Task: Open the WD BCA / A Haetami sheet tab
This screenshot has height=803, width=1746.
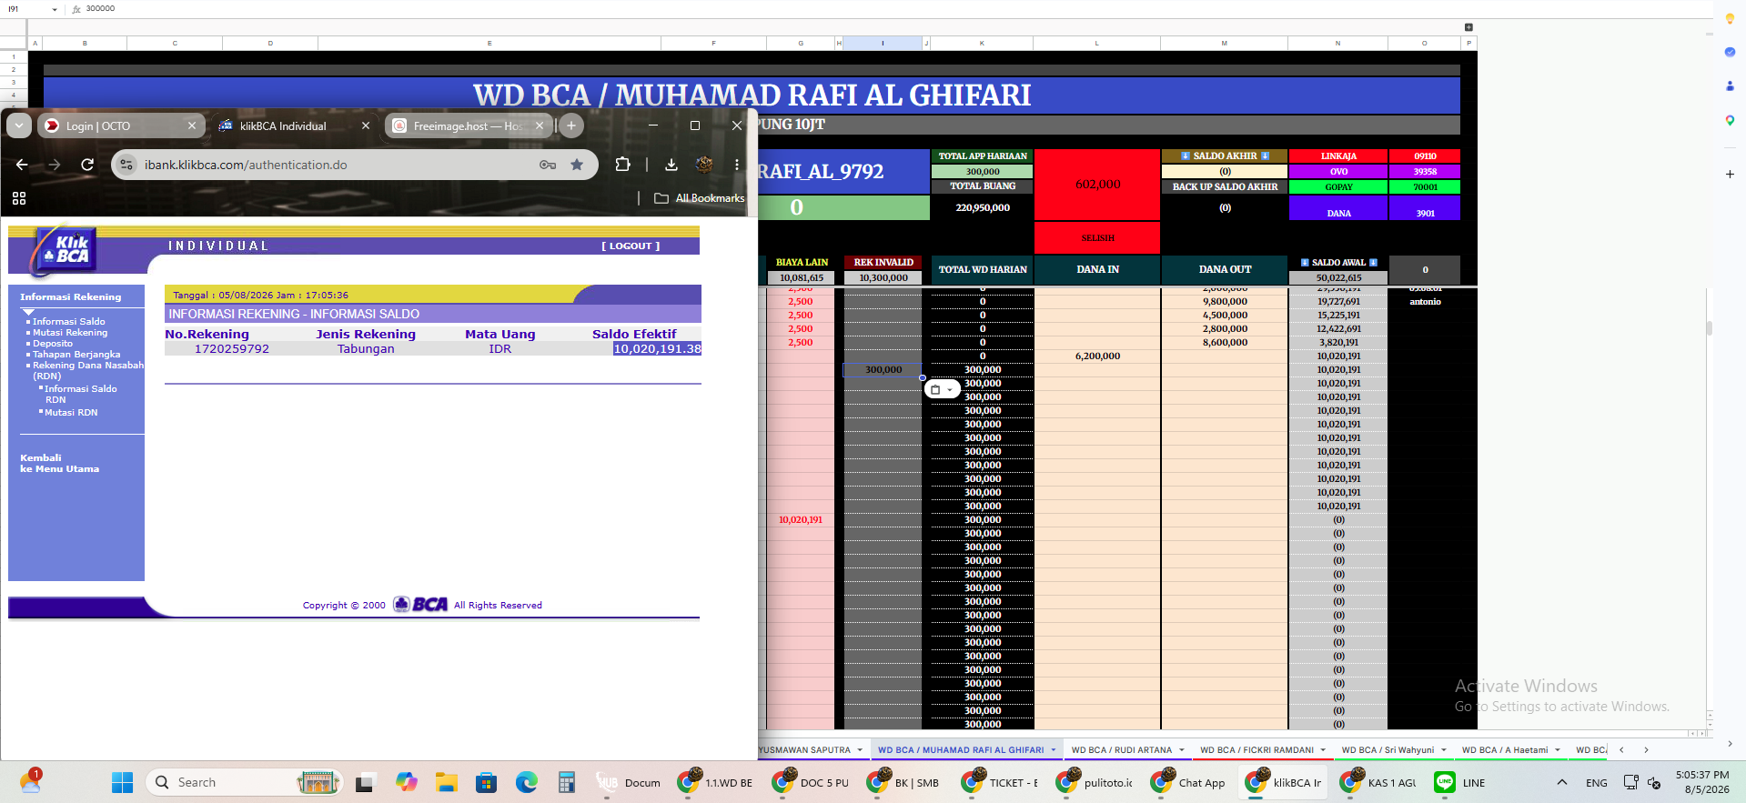Action: [x=1504, y=750]
